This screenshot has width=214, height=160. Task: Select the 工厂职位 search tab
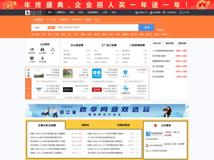click(51, 20)
